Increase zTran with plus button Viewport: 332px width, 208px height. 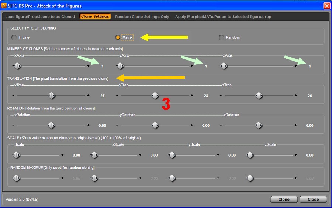point(295,95)
